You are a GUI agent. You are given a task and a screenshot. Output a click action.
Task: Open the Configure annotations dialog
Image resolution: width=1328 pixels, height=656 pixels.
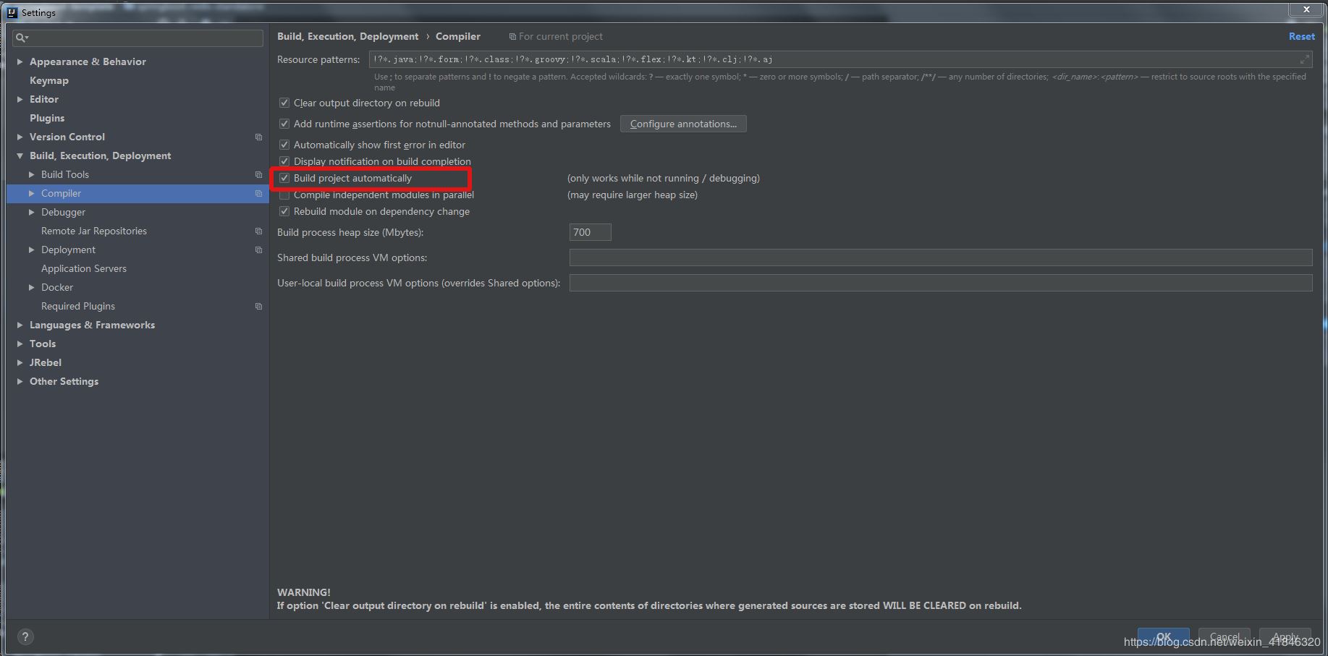click(682, 124)
